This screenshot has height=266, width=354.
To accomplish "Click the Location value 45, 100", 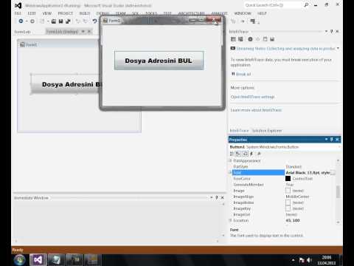I will (x=293, y=220).
